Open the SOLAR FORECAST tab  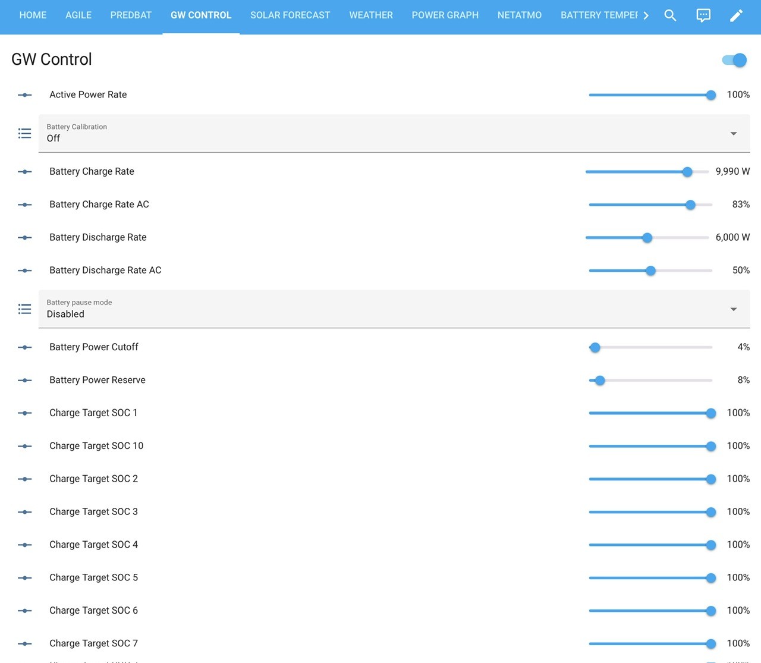tap(290, 15)
